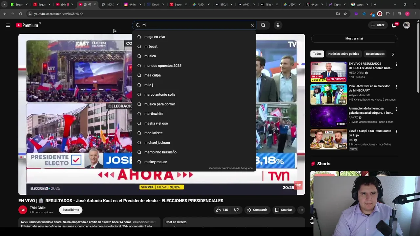Select suggestion 'milo j'
The image size is (420, 236).
pos(194,85)
